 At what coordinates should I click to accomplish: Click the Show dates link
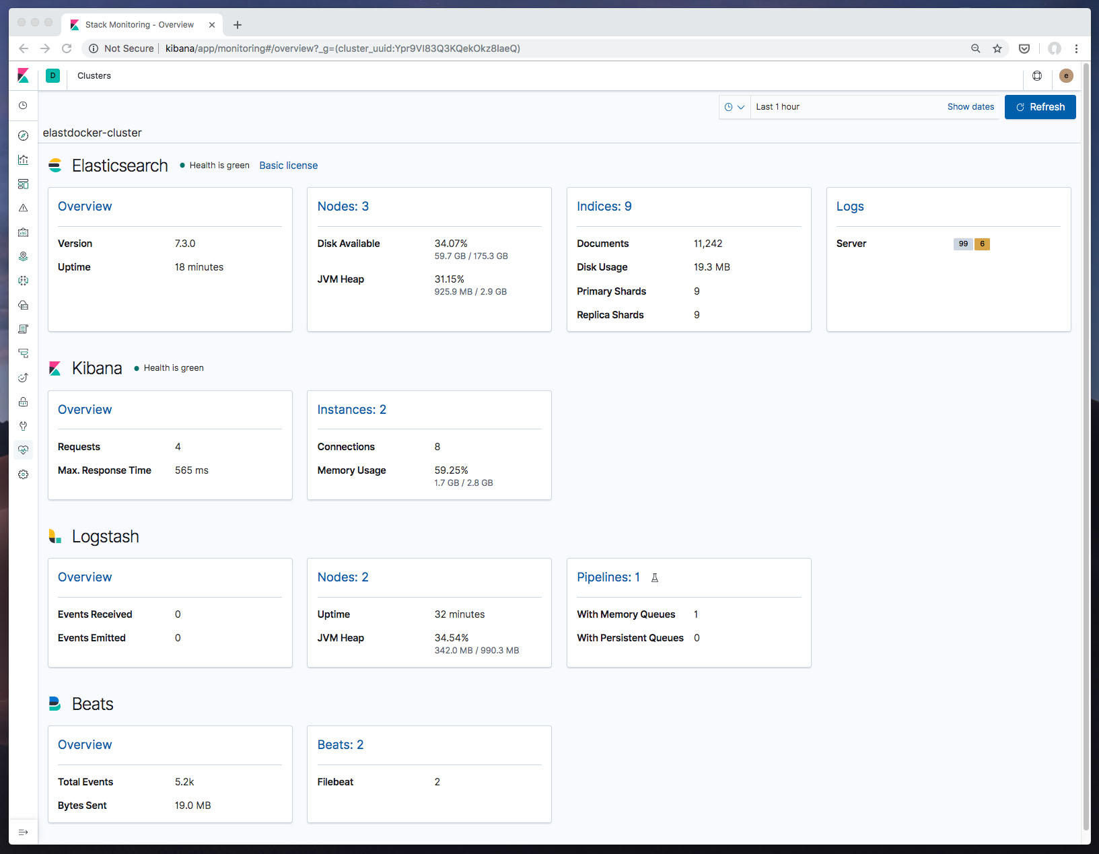tap(970, 107)
